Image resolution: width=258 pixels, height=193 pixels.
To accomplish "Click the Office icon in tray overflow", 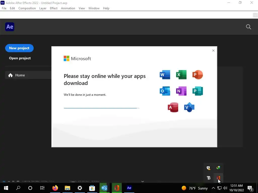I will 218,178.
